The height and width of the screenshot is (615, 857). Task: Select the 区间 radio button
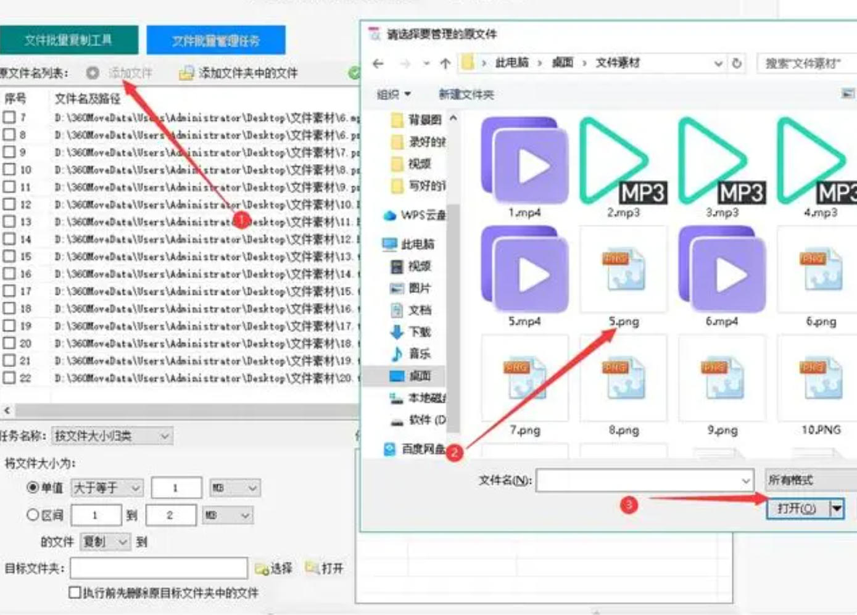point(33,514)
